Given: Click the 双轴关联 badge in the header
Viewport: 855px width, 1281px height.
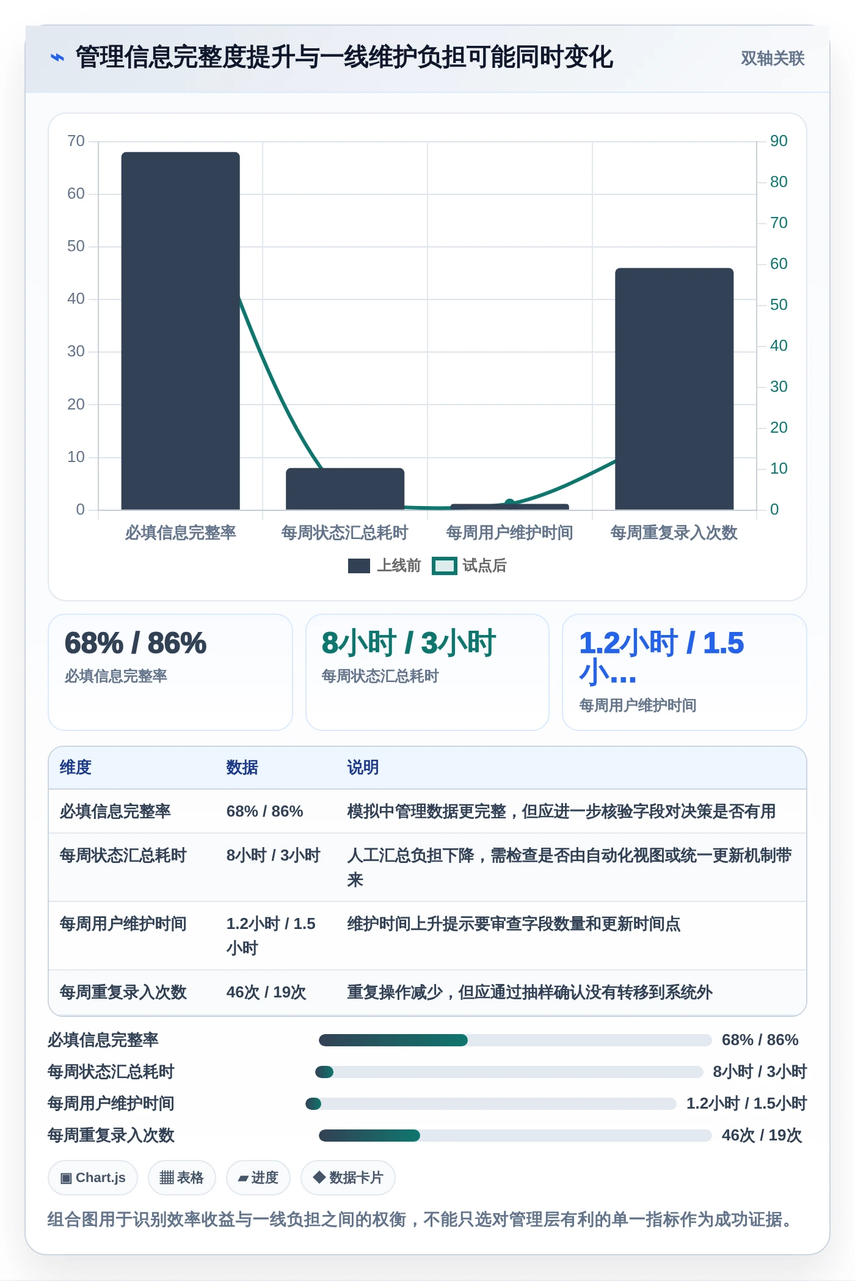Looking at the screenshot, I should (773, 58).
